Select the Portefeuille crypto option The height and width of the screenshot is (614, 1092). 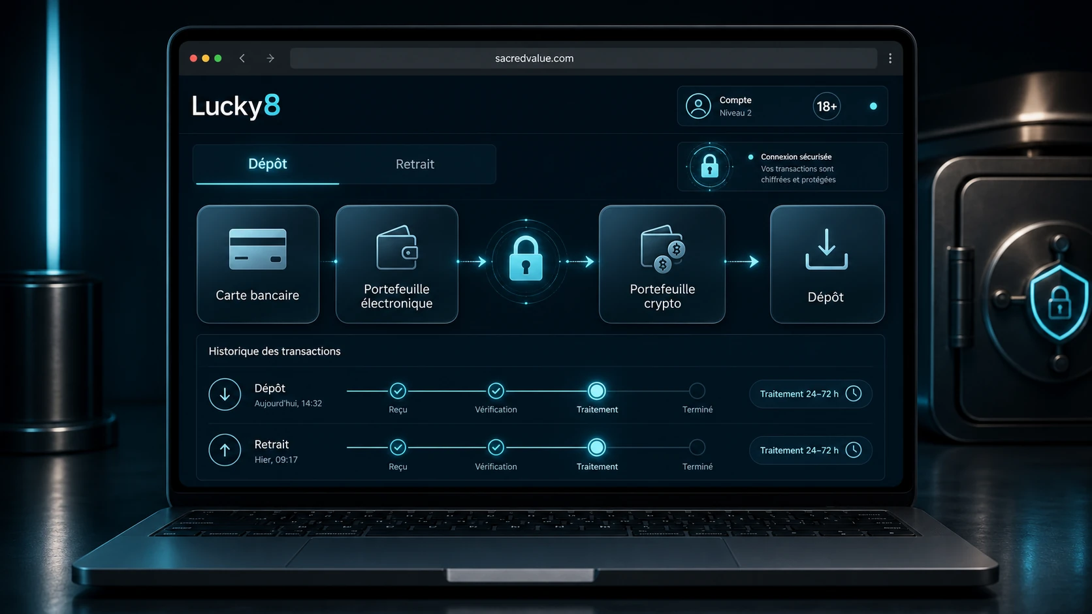662,264
